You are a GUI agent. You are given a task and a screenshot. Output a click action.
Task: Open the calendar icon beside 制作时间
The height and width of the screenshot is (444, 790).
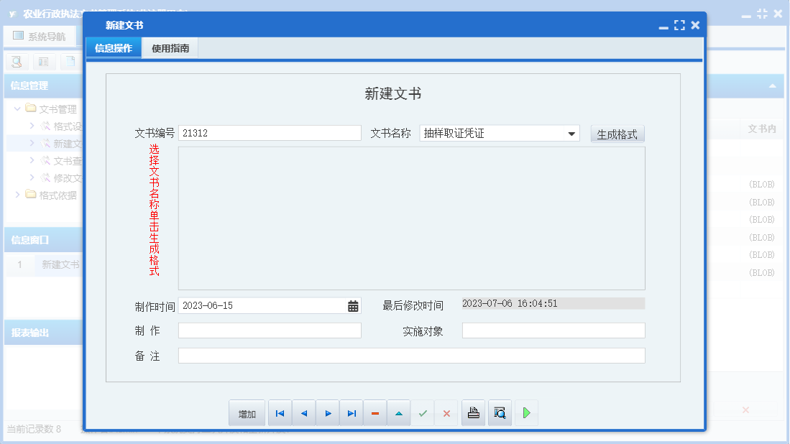[x=352, y=305]
